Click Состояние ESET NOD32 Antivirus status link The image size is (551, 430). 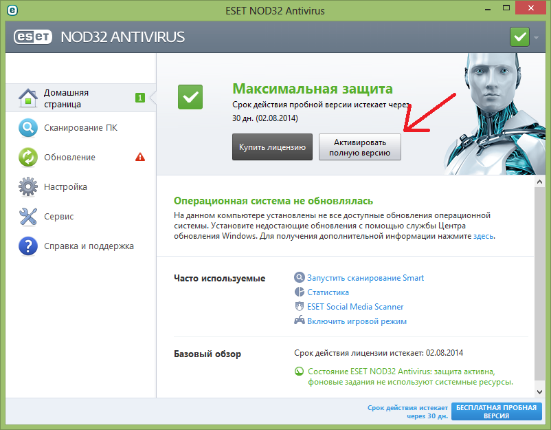pyautogui.click(x=410, y=376)
